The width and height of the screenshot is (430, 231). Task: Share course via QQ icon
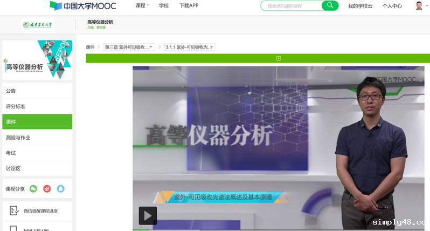tap(61, 188)
